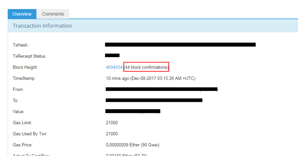Click the redacted Value amount
This screenshot has width=298, height=157.
click(133, 111)
